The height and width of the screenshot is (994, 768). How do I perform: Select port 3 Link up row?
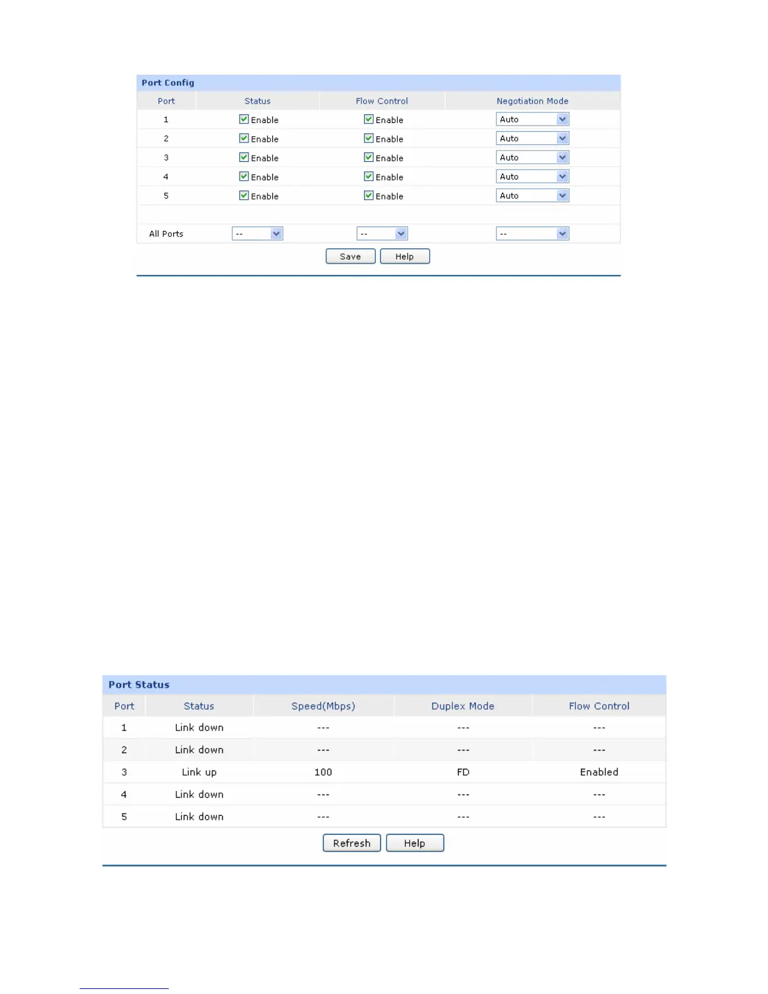[384, 772]
